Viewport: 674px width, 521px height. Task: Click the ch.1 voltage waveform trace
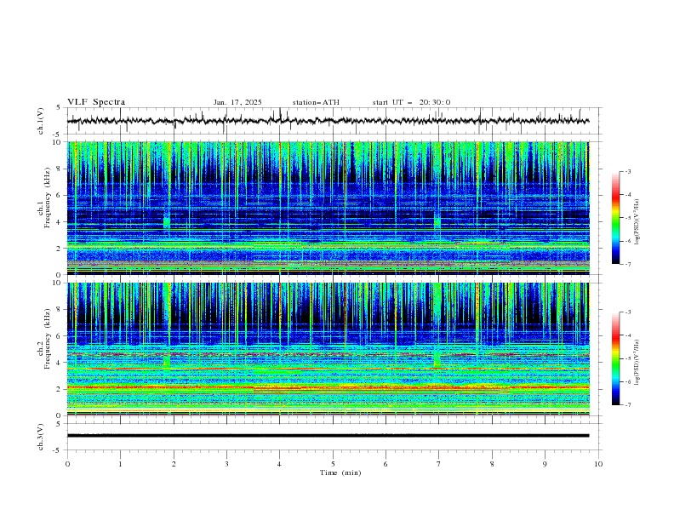pos(328,121)
